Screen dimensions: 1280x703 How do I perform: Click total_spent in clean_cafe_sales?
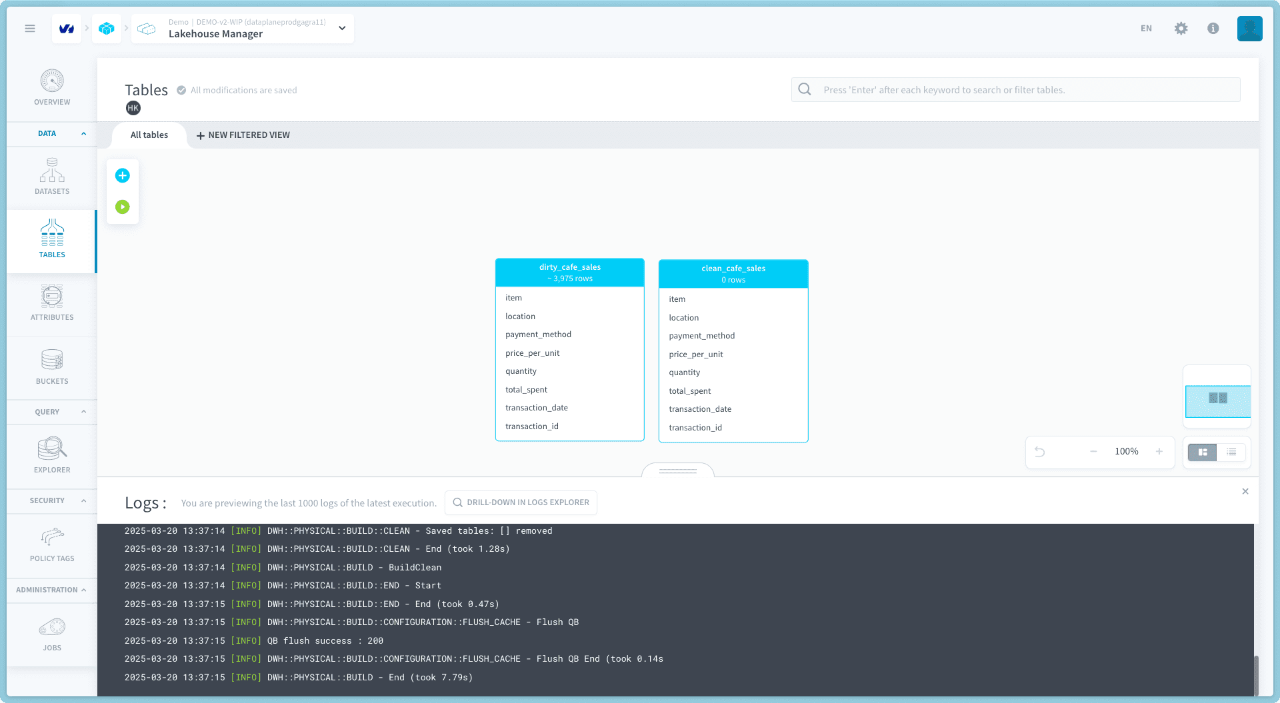[x=690, y=391]
